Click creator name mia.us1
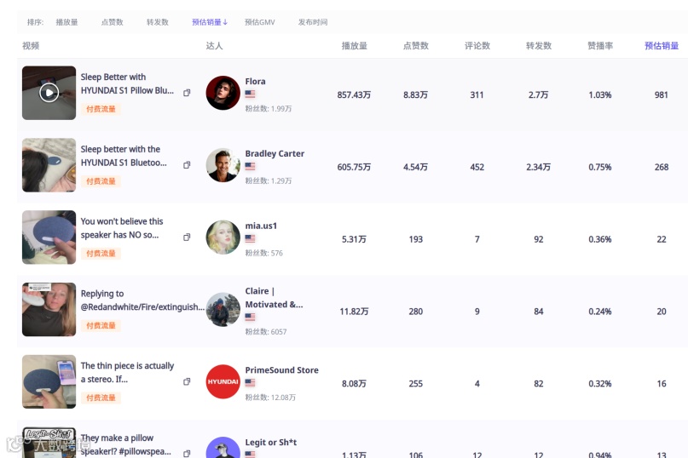Viewport: 688px width, 458px height. pyautogui.click(x=261, y=226)
